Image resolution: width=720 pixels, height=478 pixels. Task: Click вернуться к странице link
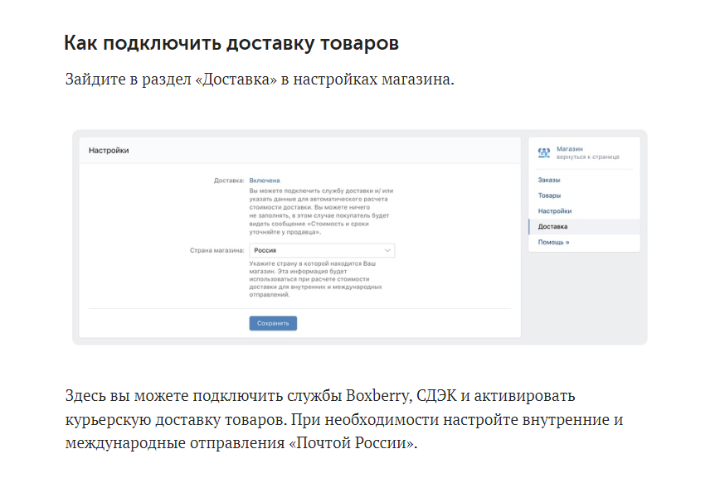pos(588,157)
